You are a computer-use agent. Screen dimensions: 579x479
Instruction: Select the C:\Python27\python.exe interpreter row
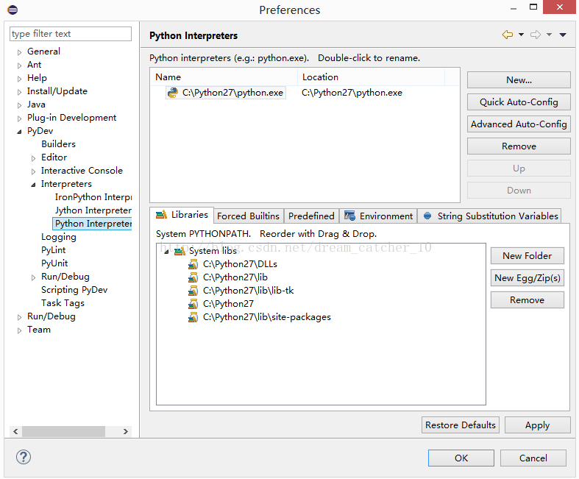232,93
